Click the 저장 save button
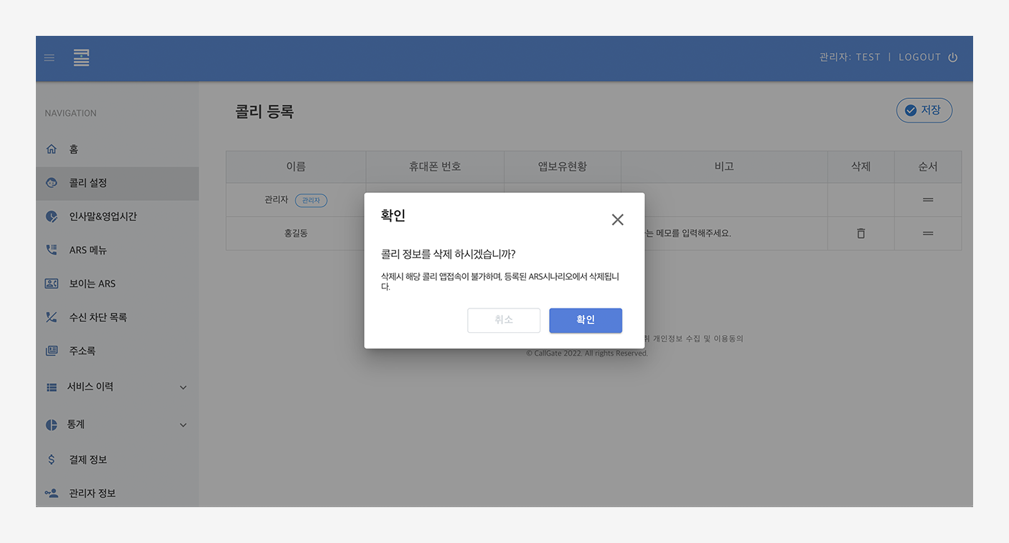The height and width of the screenshot is (543, 1009). click(x=924, y=110)
